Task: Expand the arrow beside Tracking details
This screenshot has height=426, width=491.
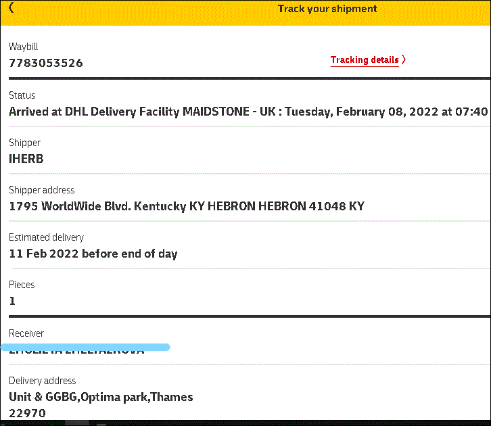Action: (x=404, y=60)
